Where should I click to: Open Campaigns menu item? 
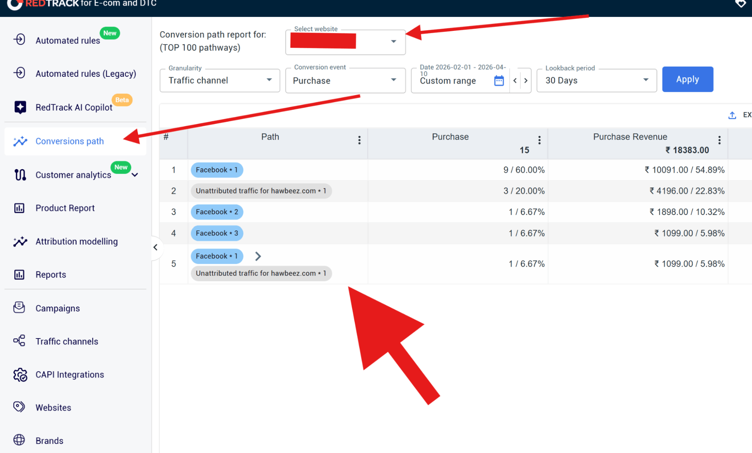[75, 308]
